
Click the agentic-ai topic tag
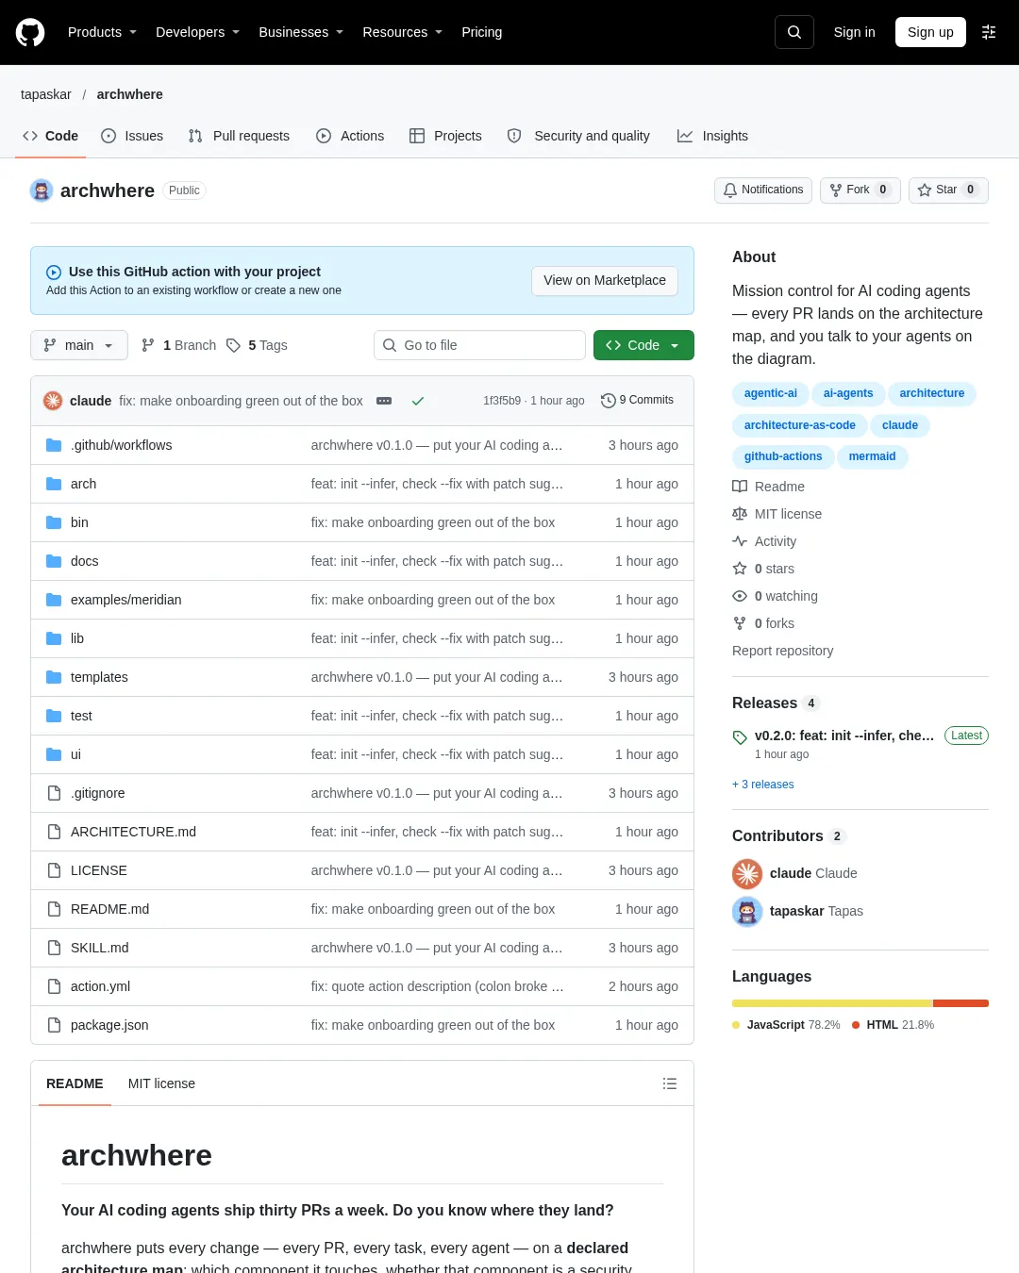pos(770,393)
